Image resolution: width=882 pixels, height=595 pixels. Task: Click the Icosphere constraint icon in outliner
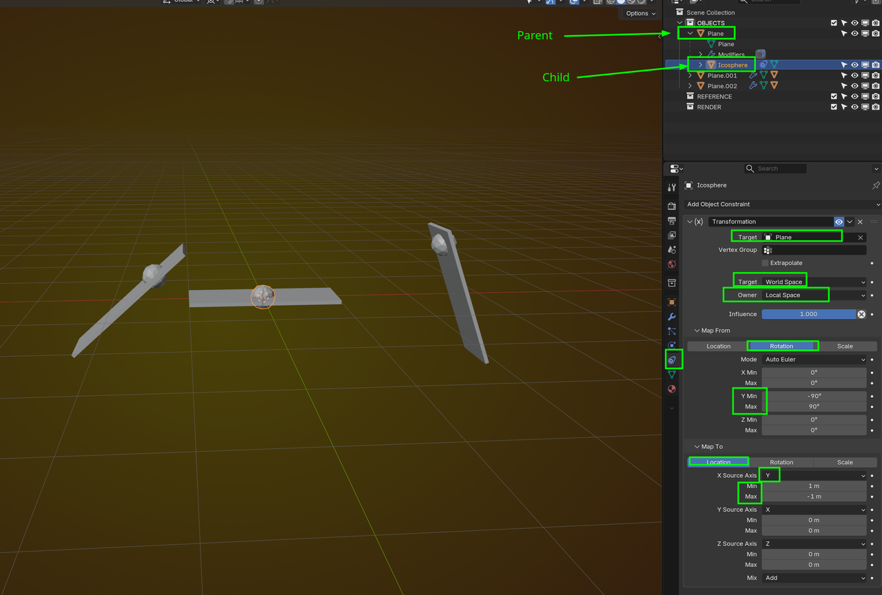coord(763,65)
